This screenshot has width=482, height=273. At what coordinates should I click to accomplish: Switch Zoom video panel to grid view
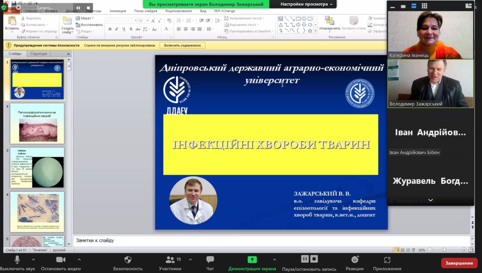coord(425,6)
